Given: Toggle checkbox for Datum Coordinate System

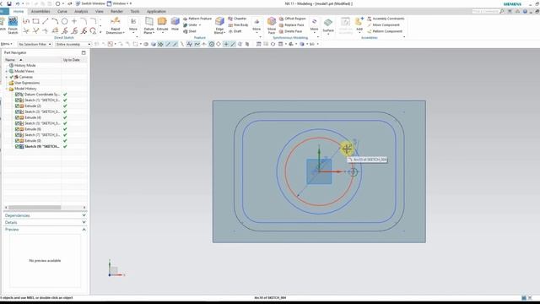Looking at the screenshot, I should pos(17,94).
